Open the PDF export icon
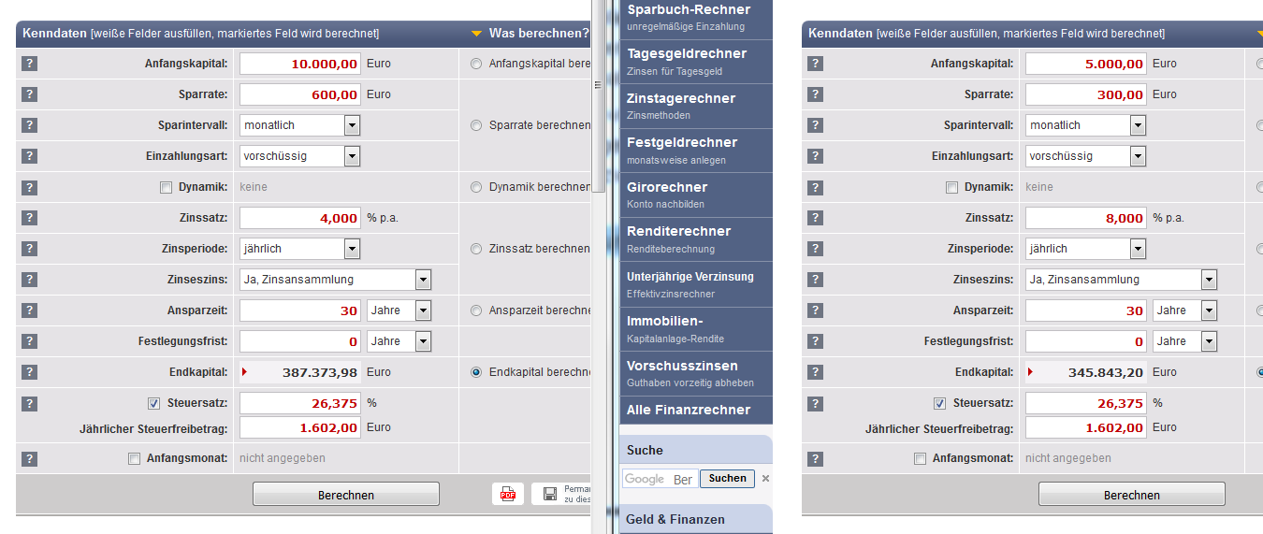This screenshot has height=534, width=1263. click(x=508, y=494)
